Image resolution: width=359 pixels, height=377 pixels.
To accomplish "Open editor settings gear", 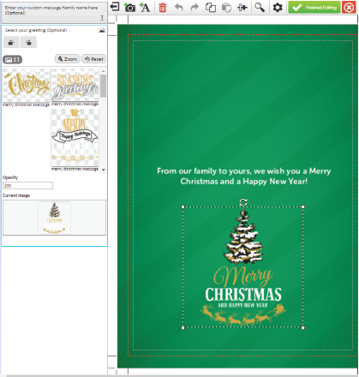I will click(278, 7).
